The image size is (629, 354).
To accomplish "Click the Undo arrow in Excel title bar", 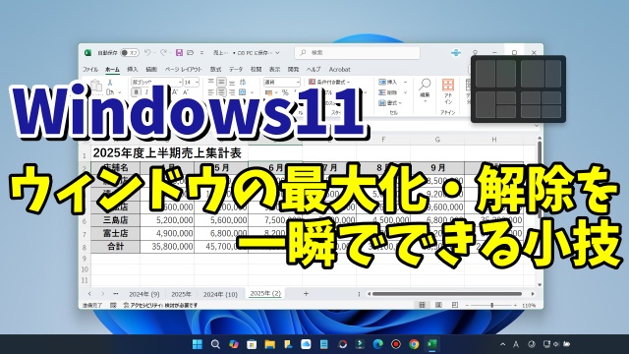I will [147, 52].
